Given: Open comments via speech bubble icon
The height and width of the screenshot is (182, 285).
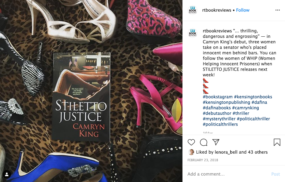Looking at the screenshot, I should click(204, 142).
